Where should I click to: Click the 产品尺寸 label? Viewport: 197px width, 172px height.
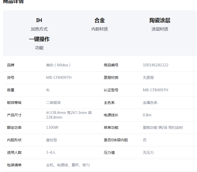[14, 115]
